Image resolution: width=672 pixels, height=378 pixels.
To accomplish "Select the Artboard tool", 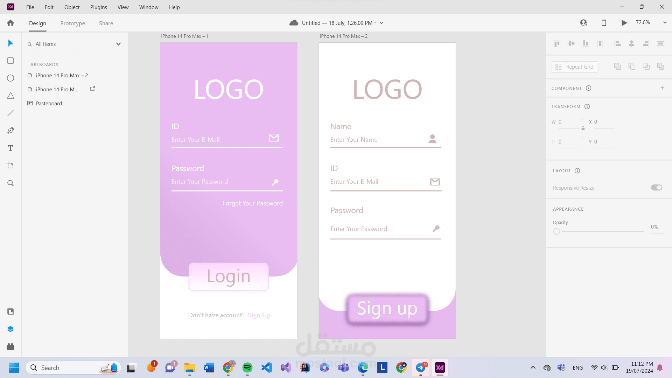I will (x=10, y=165).
